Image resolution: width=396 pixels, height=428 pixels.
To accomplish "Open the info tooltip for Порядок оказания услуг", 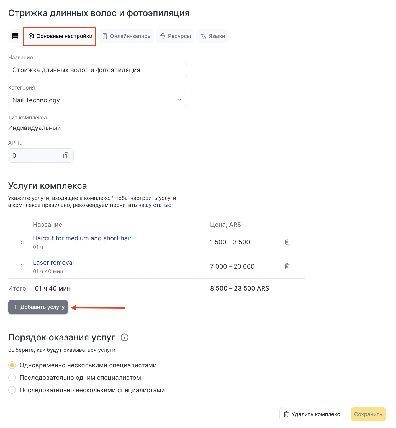I will point(125,337).
